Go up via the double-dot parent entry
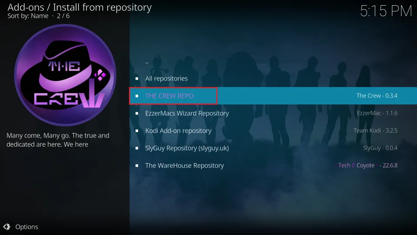Viewport: 417px width, 235px height. tap(273, 61)
